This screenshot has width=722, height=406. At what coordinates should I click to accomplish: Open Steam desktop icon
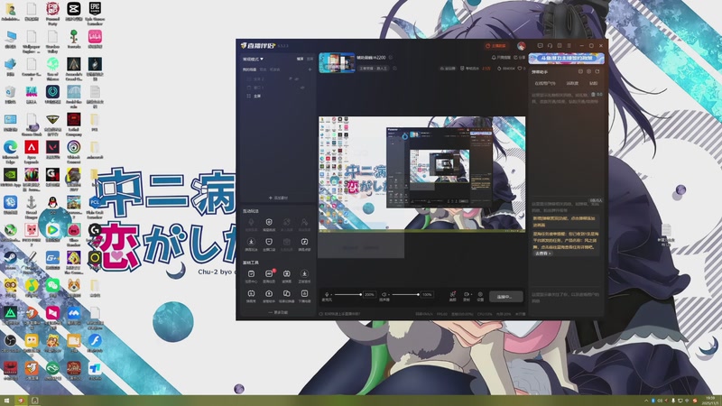click(x=10, y=262)
